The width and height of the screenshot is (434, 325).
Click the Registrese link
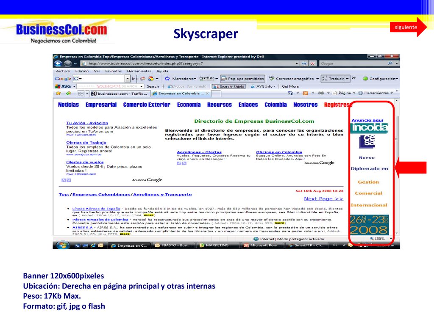(338, 105)
